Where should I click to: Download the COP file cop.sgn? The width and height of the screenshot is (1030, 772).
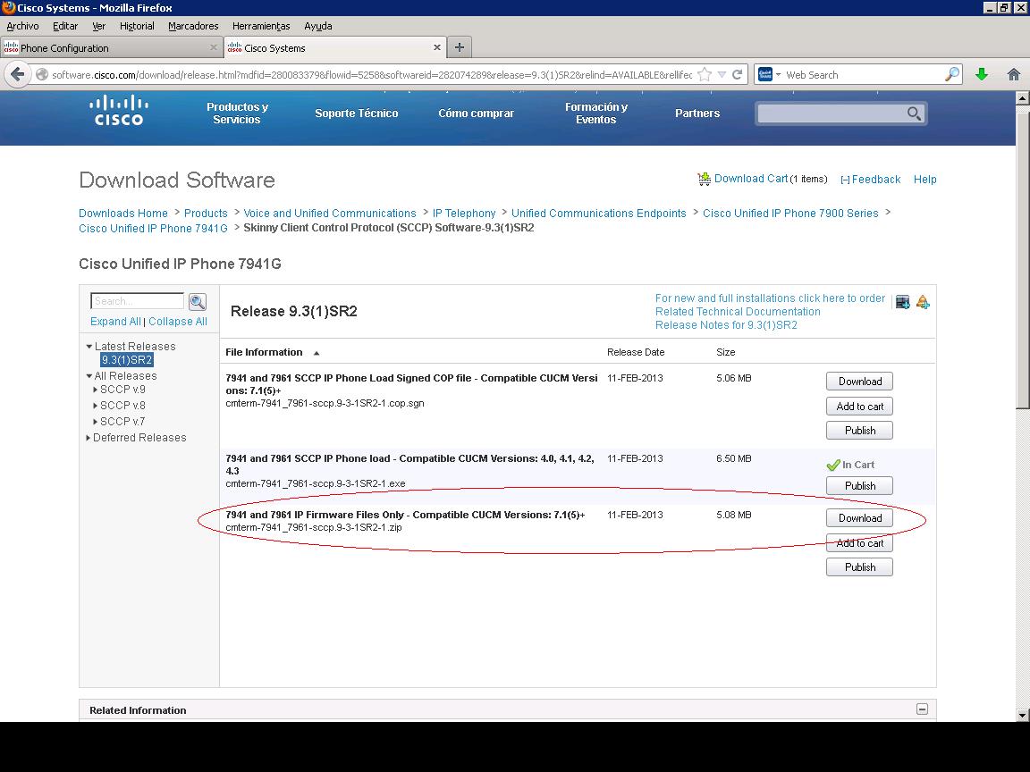(859, 382)
